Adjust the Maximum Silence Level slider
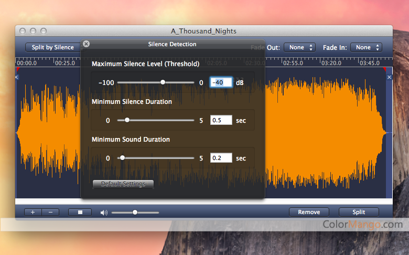Screen dimensions: 409x255 [163, 82]
